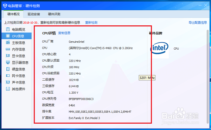This screenshot has height=130, width=211.
Task: Click the CPU序列号 label
Action: pos(49,99)
